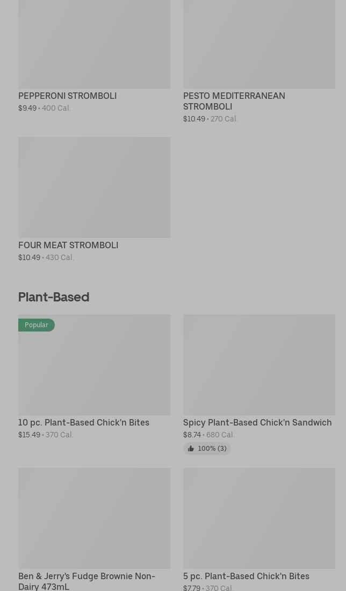346x591 pixels.
Task: Click Ben & Jerry's Fudge Brownie Non-Dairy title
Action: (86, 581)
